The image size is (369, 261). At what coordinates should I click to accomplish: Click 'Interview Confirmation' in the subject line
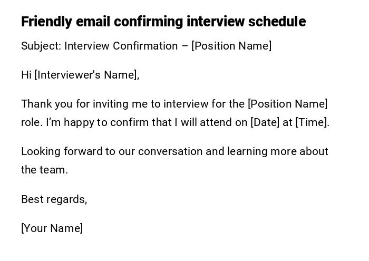coord(121,46)
